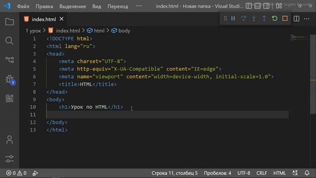
Task: Change indentation via Пробелов: 4
Action: (x=217, y=173)
